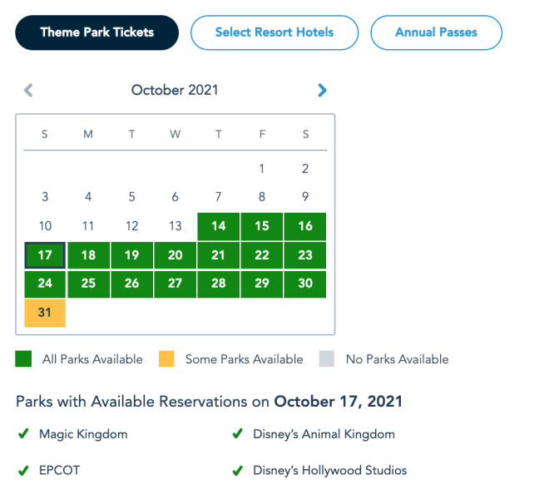Screen dimensions: 554x499
Task: Go to previous month arrow
Action: 28,90
